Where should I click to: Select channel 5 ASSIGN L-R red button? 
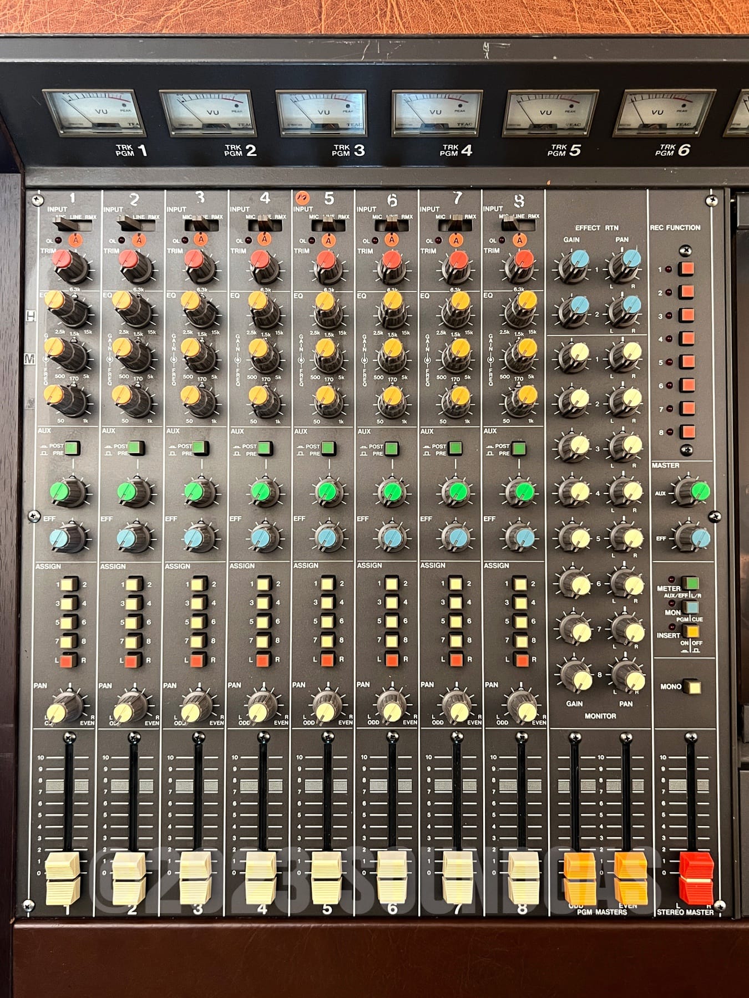[328, 660]
